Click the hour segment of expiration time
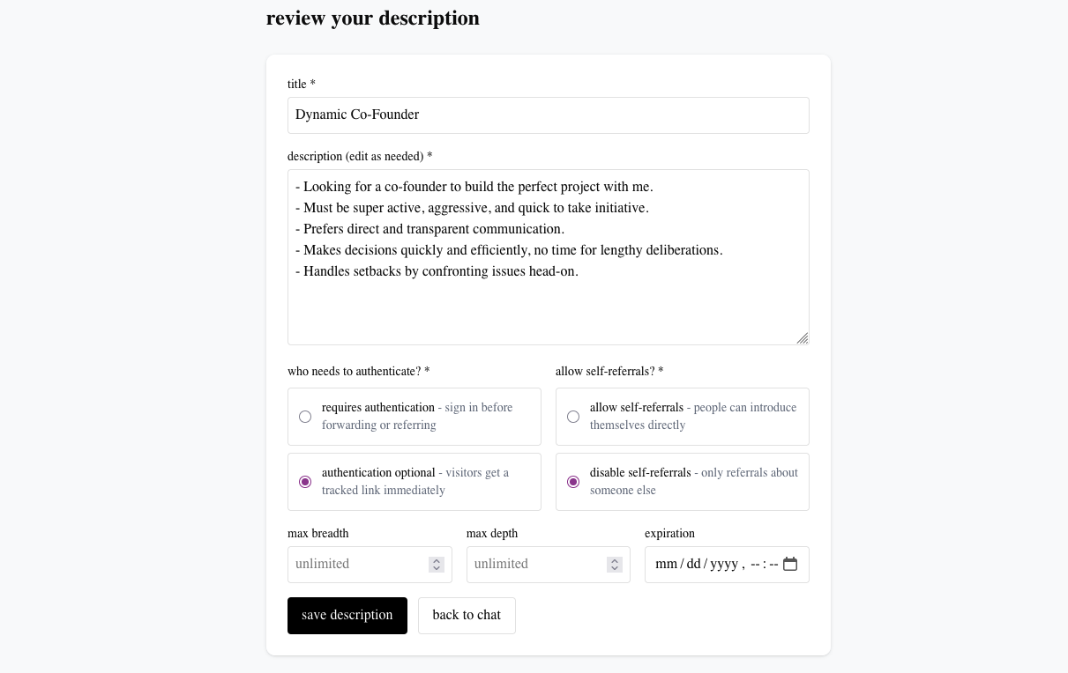The width and height of the screenshot is (1068, 673). pos(755,564)
